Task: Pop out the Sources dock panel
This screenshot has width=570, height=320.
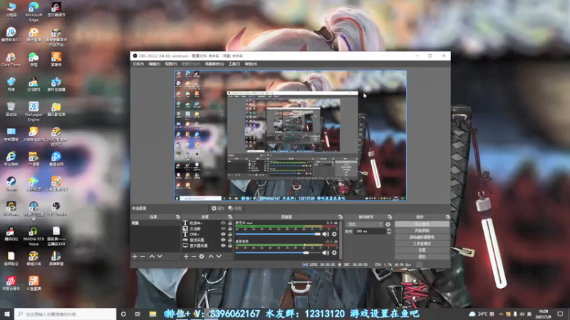Action: 230,217
